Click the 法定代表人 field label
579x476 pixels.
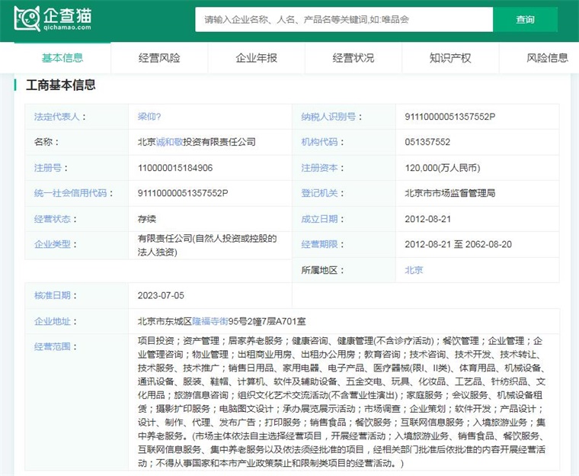pos(60,117)
